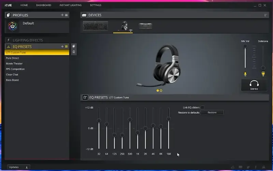This screenshot has height=171, width=273.
Task: Select the third device thumbnail
Action: click(145, 26)
